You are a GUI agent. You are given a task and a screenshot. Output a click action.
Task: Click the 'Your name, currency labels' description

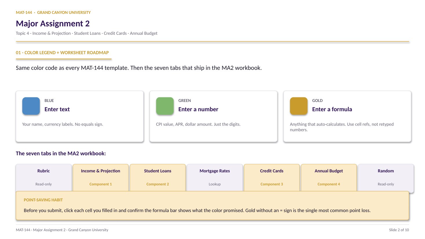tap(63, 124)
